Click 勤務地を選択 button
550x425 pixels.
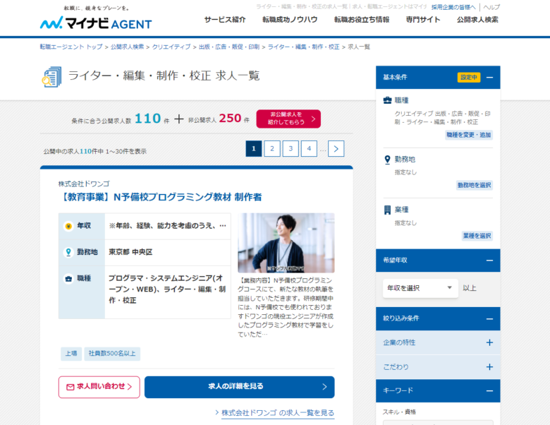[475, 185]
